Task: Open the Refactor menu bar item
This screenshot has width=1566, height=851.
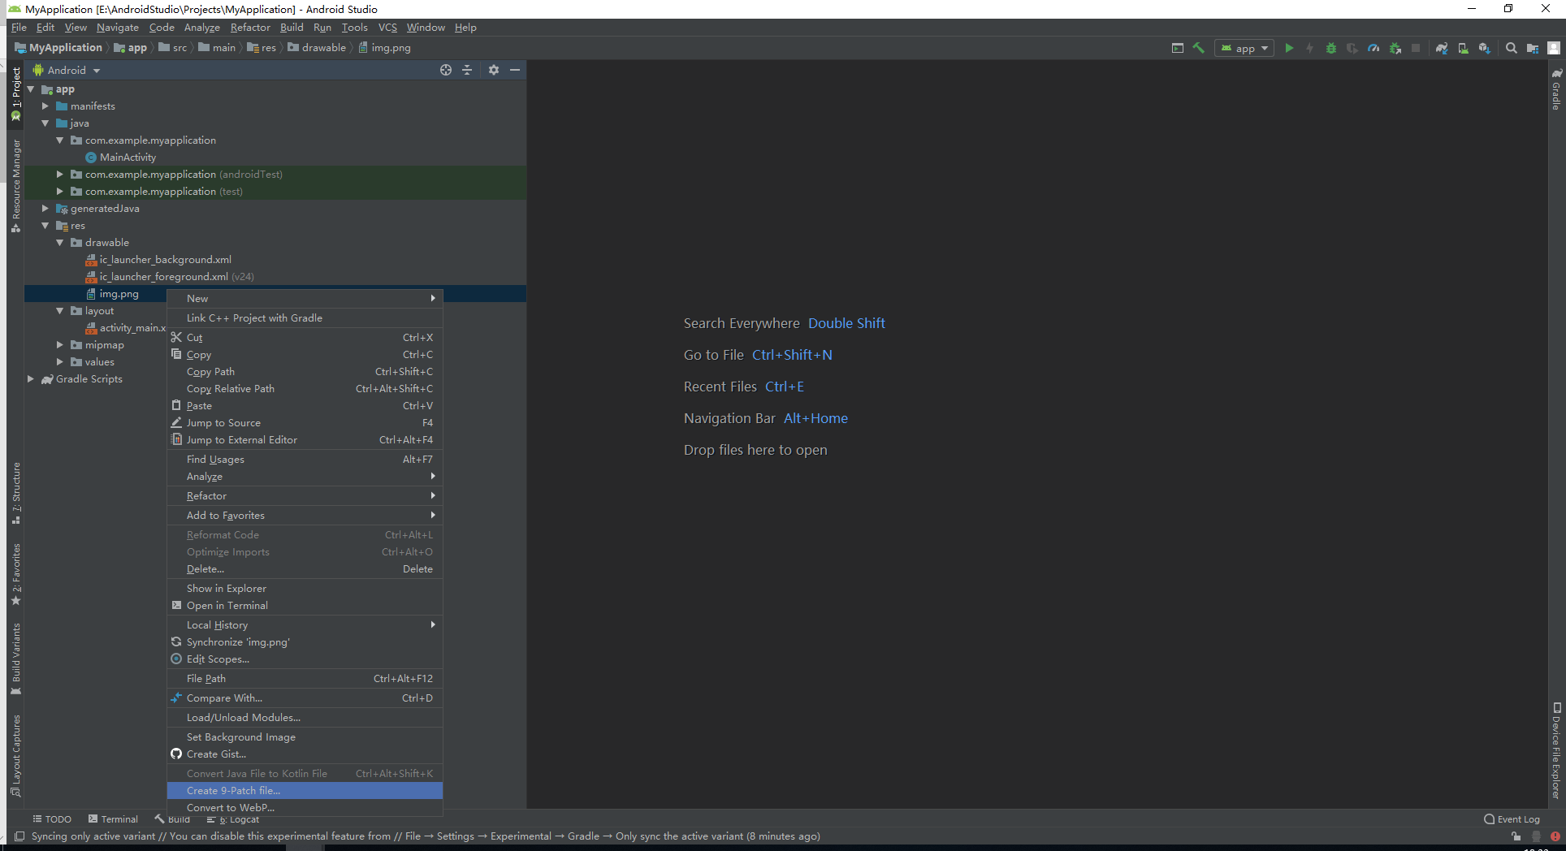Action: point(249,27)
